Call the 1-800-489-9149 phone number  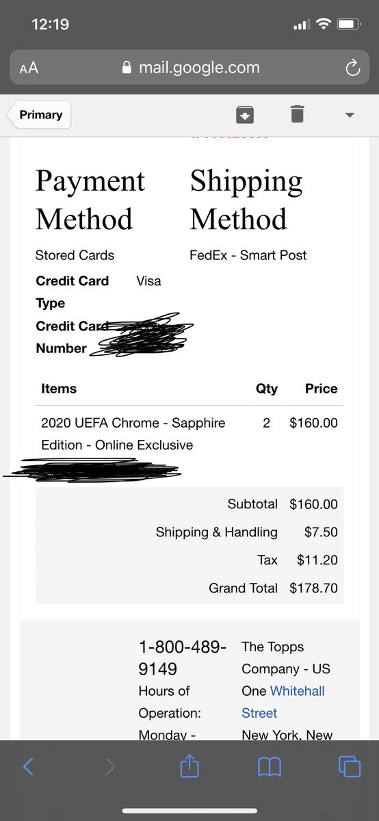[183, 657]
